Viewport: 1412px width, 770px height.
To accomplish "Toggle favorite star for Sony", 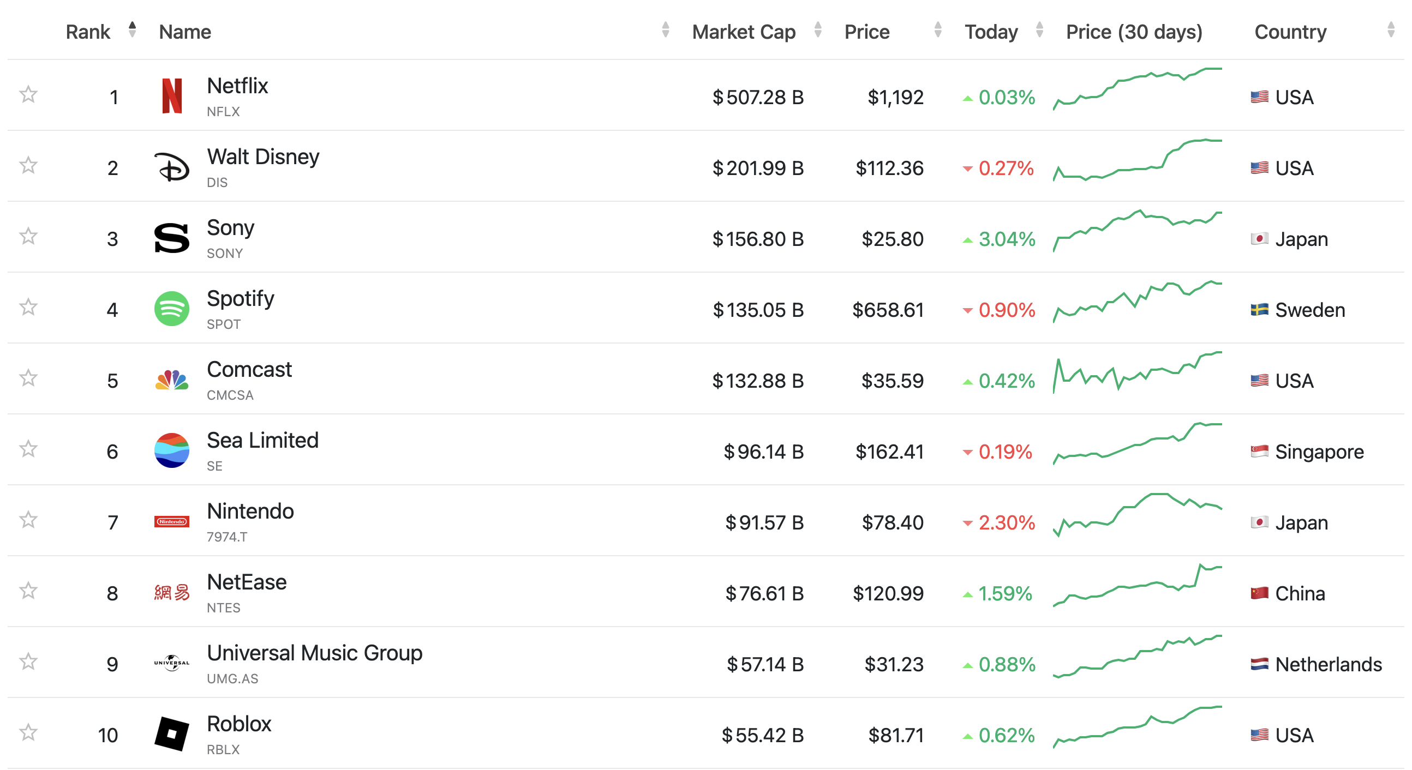I will (x=28, y=237).
